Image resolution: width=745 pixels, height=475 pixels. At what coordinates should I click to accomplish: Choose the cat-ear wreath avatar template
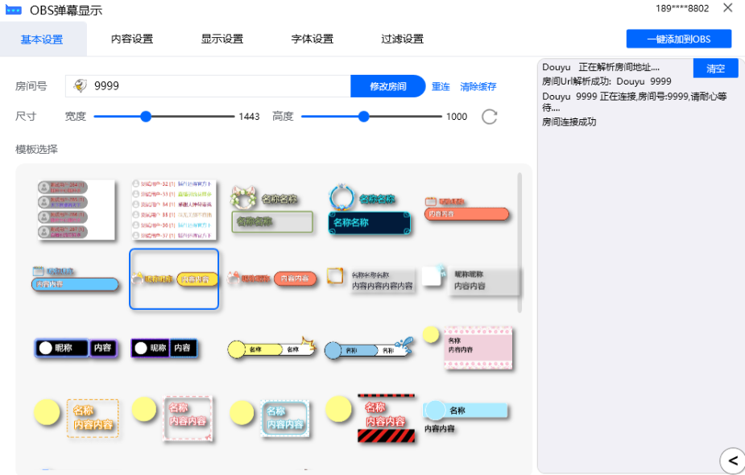[271, 209]
